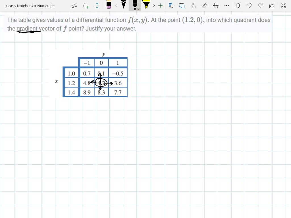Open the More options ellipsis menu
The width and height of the screenshot is (291, 218).
pyautogui.click(x=226, y=6)
